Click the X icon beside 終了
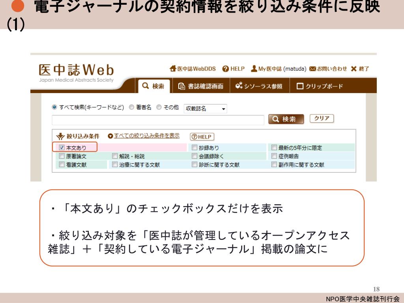Viewport: 404px width, 303px height. tap(354, 69)
